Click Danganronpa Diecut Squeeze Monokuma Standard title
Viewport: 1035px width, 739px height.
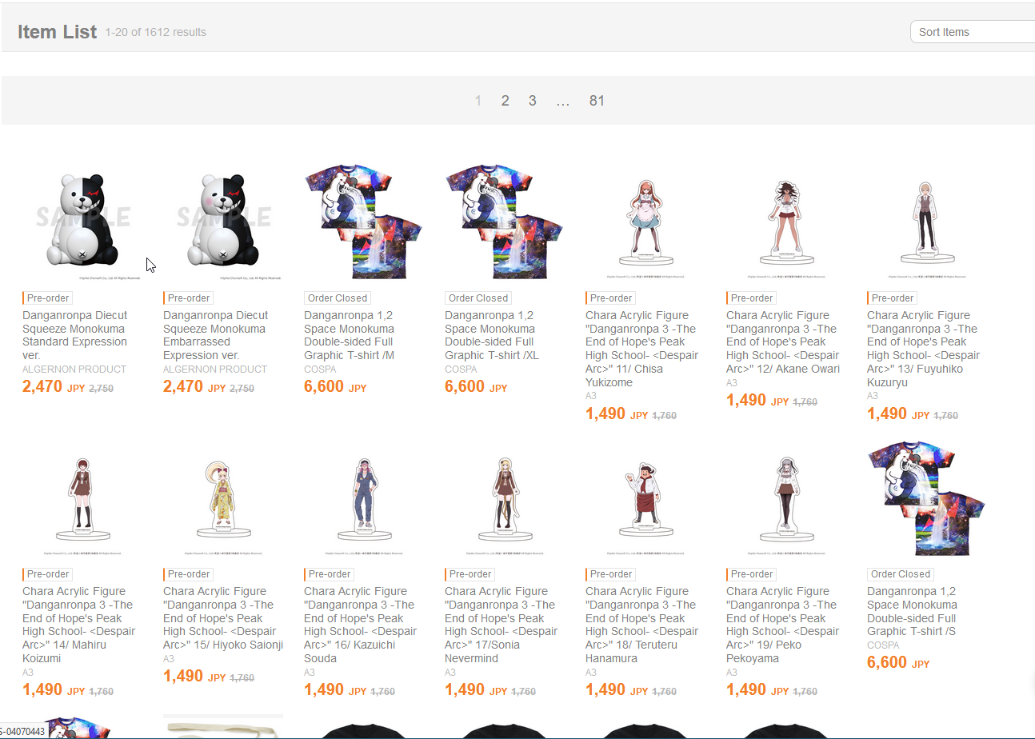click(74, 335)
